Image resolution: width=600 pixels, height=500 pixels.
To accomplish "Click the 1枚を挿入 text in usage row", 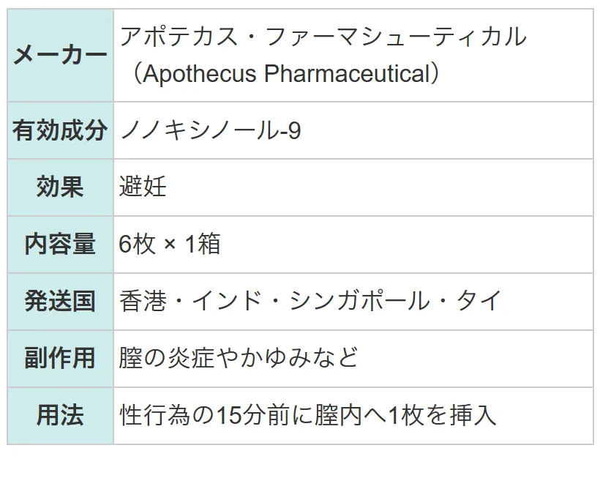I will pyautogui.click(x=443, y=415).
